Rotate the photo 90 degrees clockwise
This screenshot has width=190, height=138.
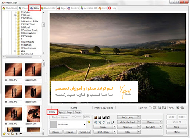pyautogui.click(x=104, y=122)
